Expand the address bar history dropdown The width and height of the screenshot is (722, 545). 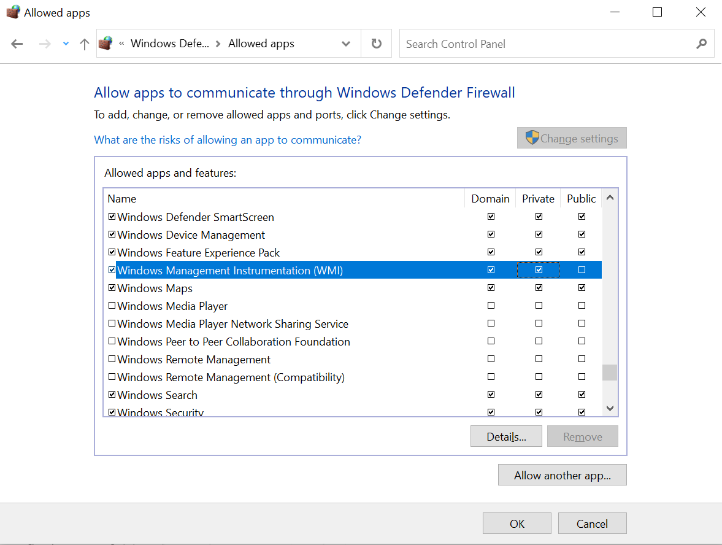pos(346,44)
